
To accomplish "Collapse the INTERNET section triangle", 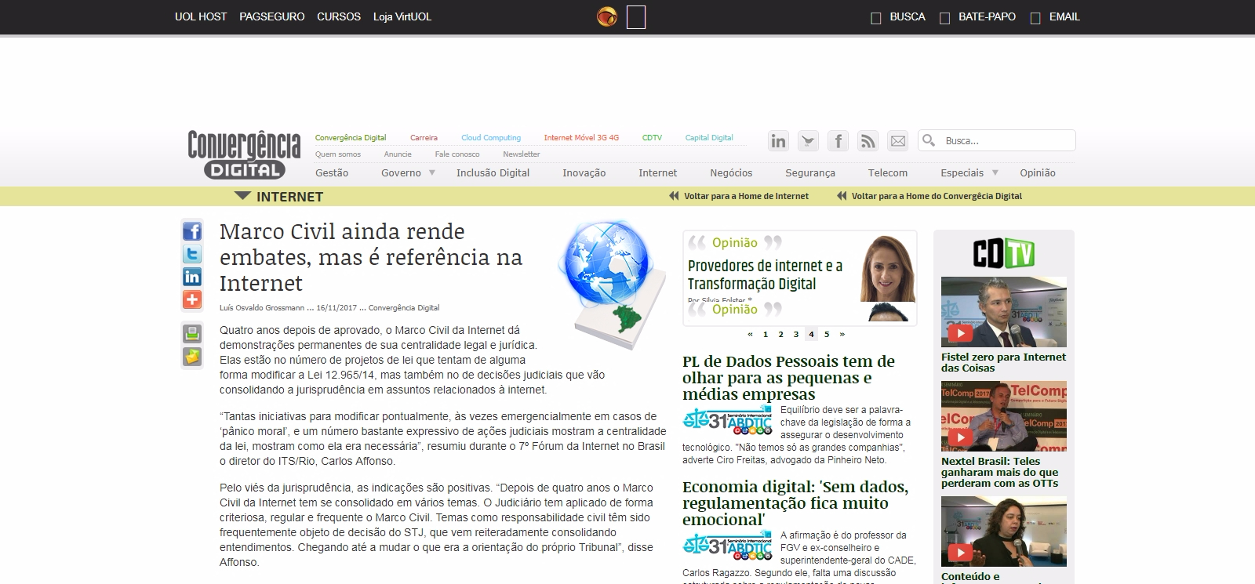I will tap(242, 196).
